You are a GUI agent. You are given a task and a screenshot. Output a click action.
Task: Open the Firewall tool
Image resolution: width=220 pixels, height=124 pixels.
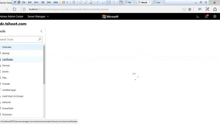(x=21, y=84)
